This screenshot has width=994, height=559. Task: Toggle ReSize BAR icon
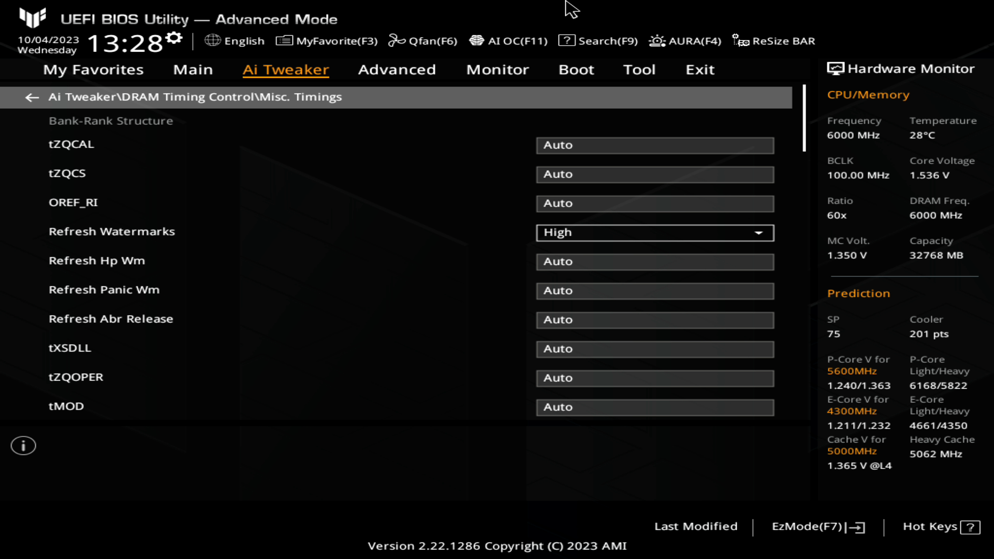tap(740, 40)
